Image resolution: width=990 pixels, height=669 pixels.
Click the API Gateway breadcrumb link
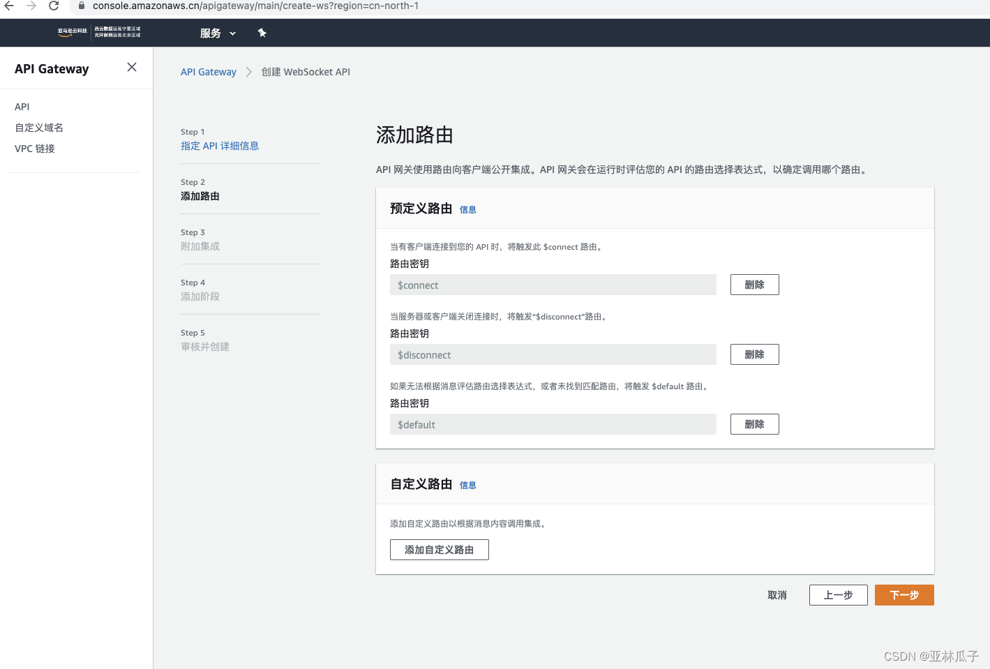209,72
